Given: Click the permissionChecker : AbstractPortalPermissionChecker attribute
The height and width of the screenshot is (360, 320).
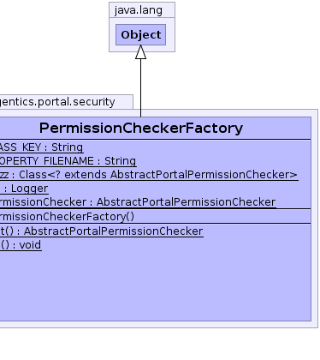Looking at the screenshot, I should click(138, 202).
